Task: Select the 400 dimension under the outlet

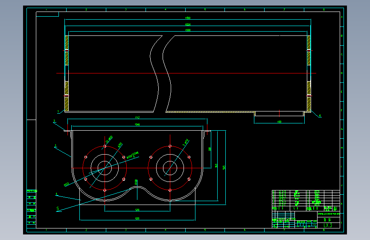Action: (280, 122)
